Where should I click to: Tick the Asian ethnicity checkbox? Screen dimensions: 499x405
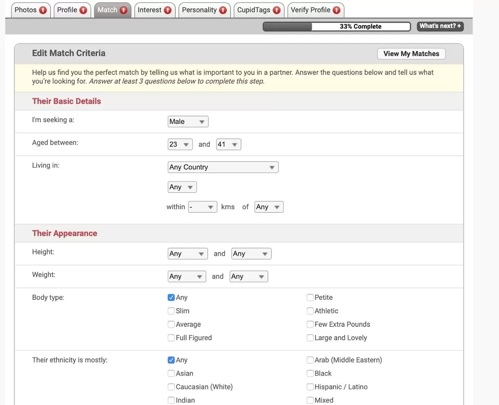pos(171,374)
